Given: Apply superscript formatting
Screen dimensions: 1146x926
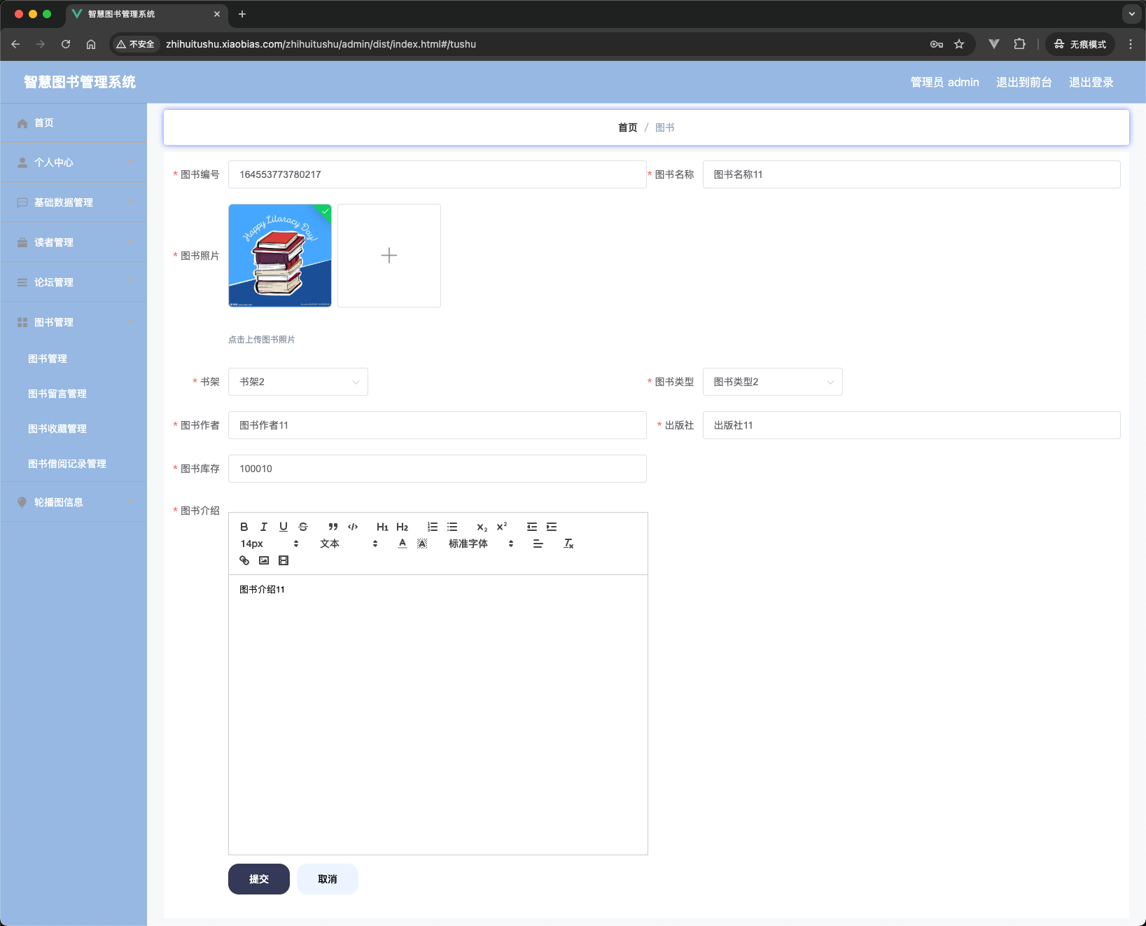Looking at the screenshot, I should [x=502, y=527].
